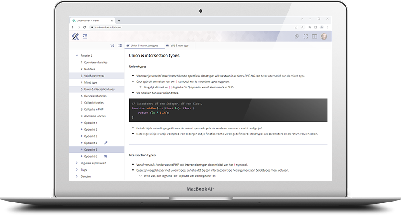Select the Union & intersection types tab
401x215 pixels.
pyautogui.click(x=144, y=46)
